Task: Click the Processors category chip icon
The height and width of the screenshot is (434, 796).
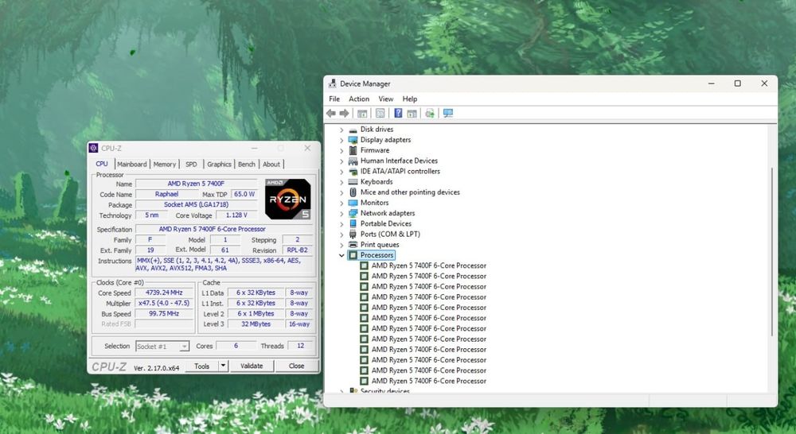Action: pyautogui.click(x=353, y=255)
